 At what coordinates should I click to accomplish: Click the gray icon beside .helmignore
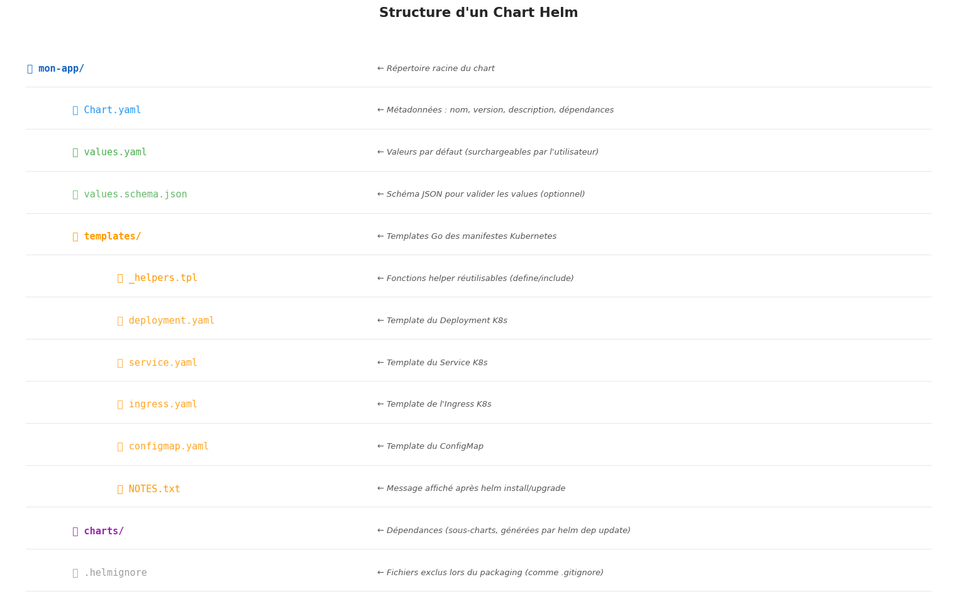click(75, 573)
